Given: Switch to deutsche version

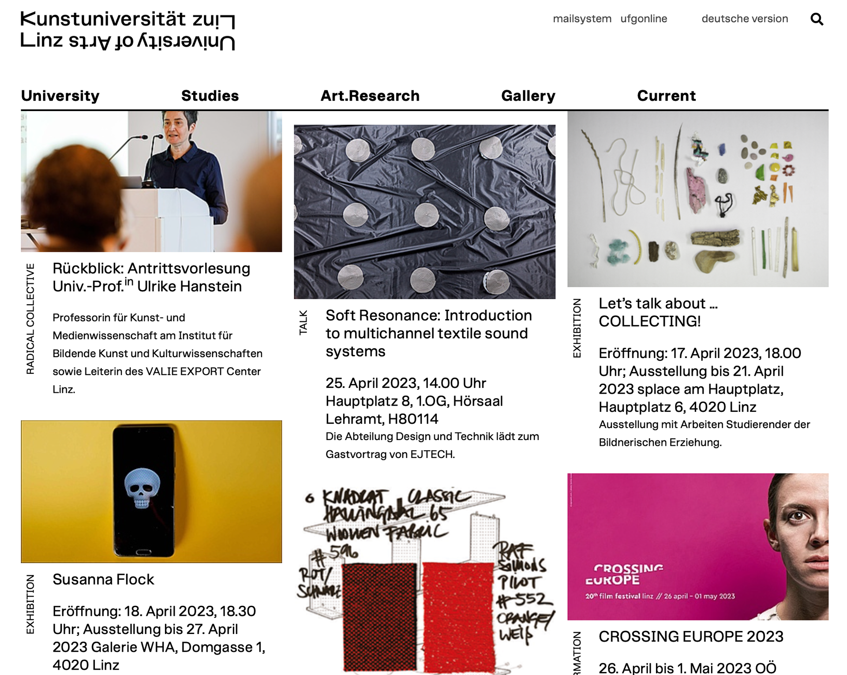Looking at the screenshot, I should click(x=745, y=19).
